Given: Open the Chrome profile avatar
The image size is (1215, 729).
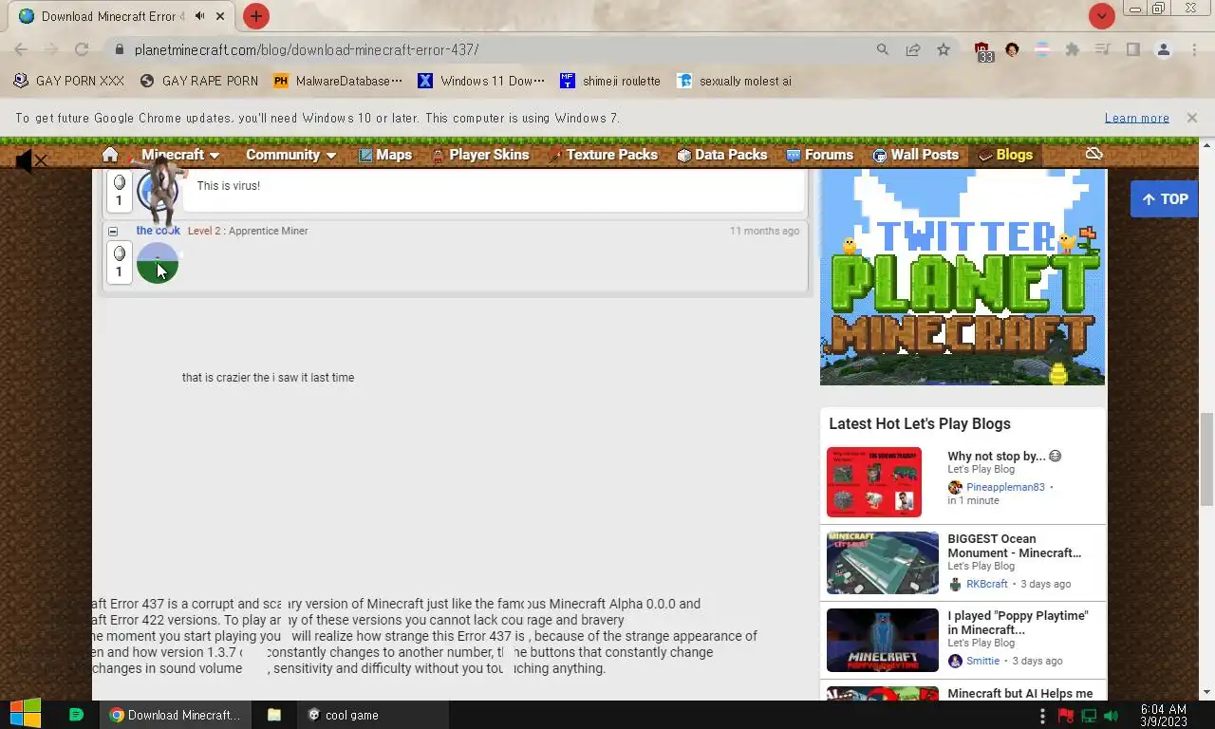Looking at the screenshot, I should [1164, 49].
